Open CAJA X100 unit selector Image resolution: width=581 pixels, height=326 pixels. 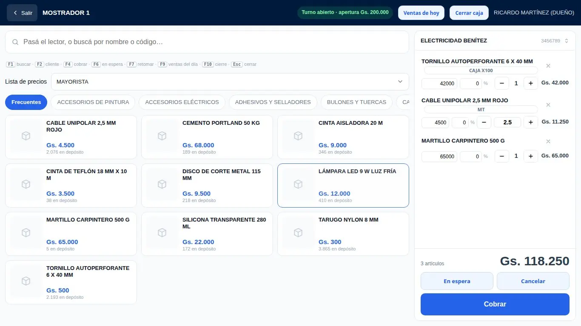pyautogui.click(x=481, y=70)
